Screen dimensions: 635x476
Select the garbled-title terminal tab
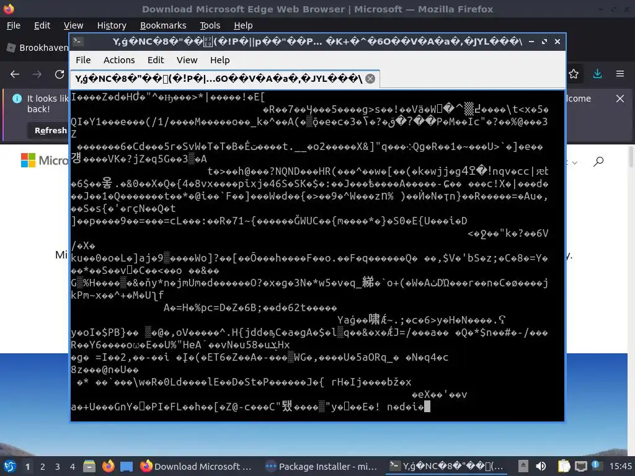point(224,79)
